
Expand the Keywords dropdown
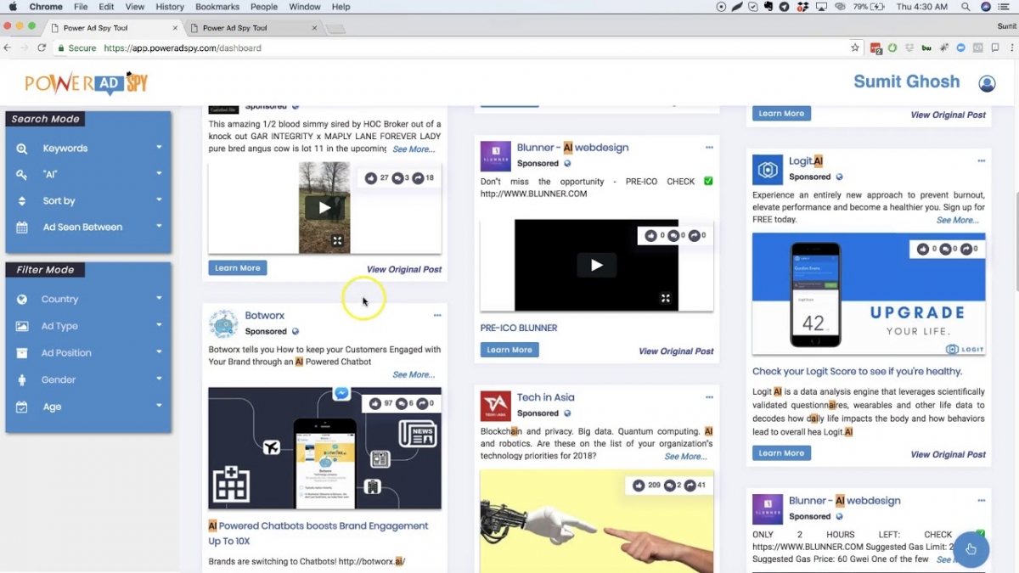point(88,148)
